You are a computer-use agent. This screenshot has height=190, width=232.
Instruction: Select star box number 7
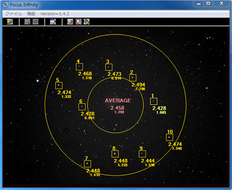(88, 164)
